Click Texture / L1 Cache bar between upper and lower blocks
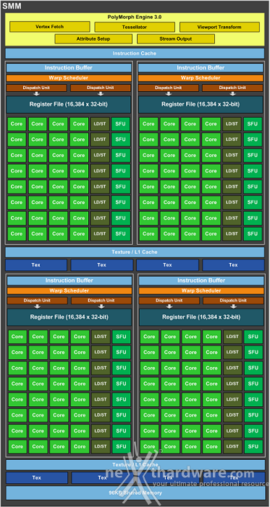 pos(135,252)
